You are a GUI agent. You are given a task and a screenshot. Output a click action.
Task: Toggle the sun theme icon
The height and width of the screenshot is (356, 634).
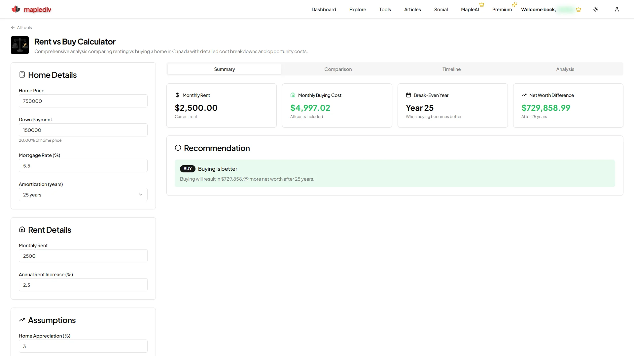[x=596, y=9]
